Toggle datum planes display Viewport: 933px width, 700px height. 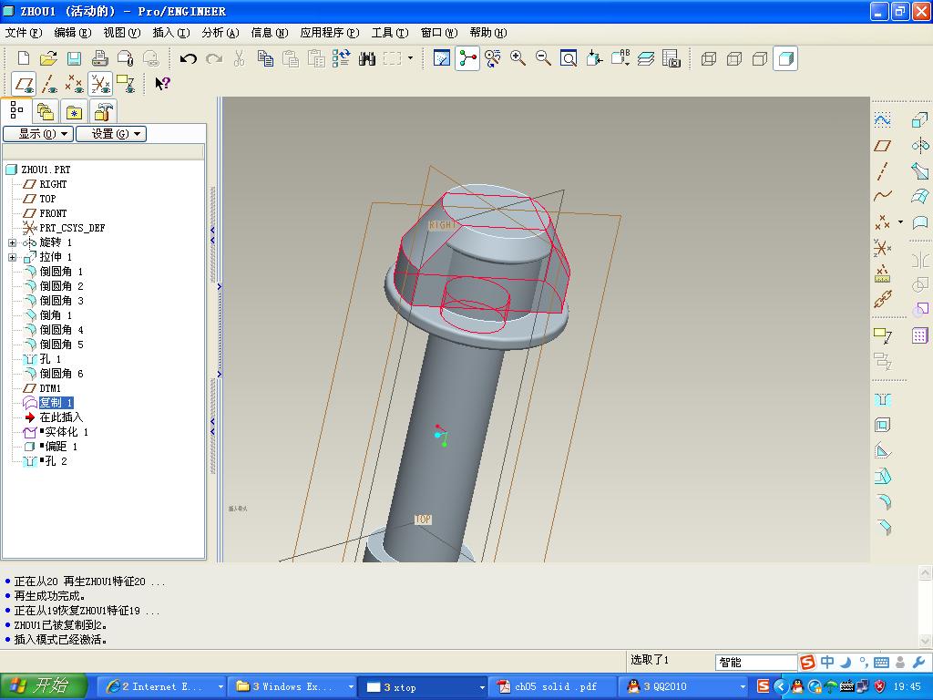point(25,84)
